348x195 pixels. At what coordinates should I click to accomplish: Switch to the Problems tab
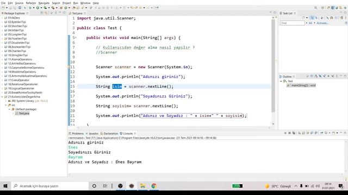[76, 134]
